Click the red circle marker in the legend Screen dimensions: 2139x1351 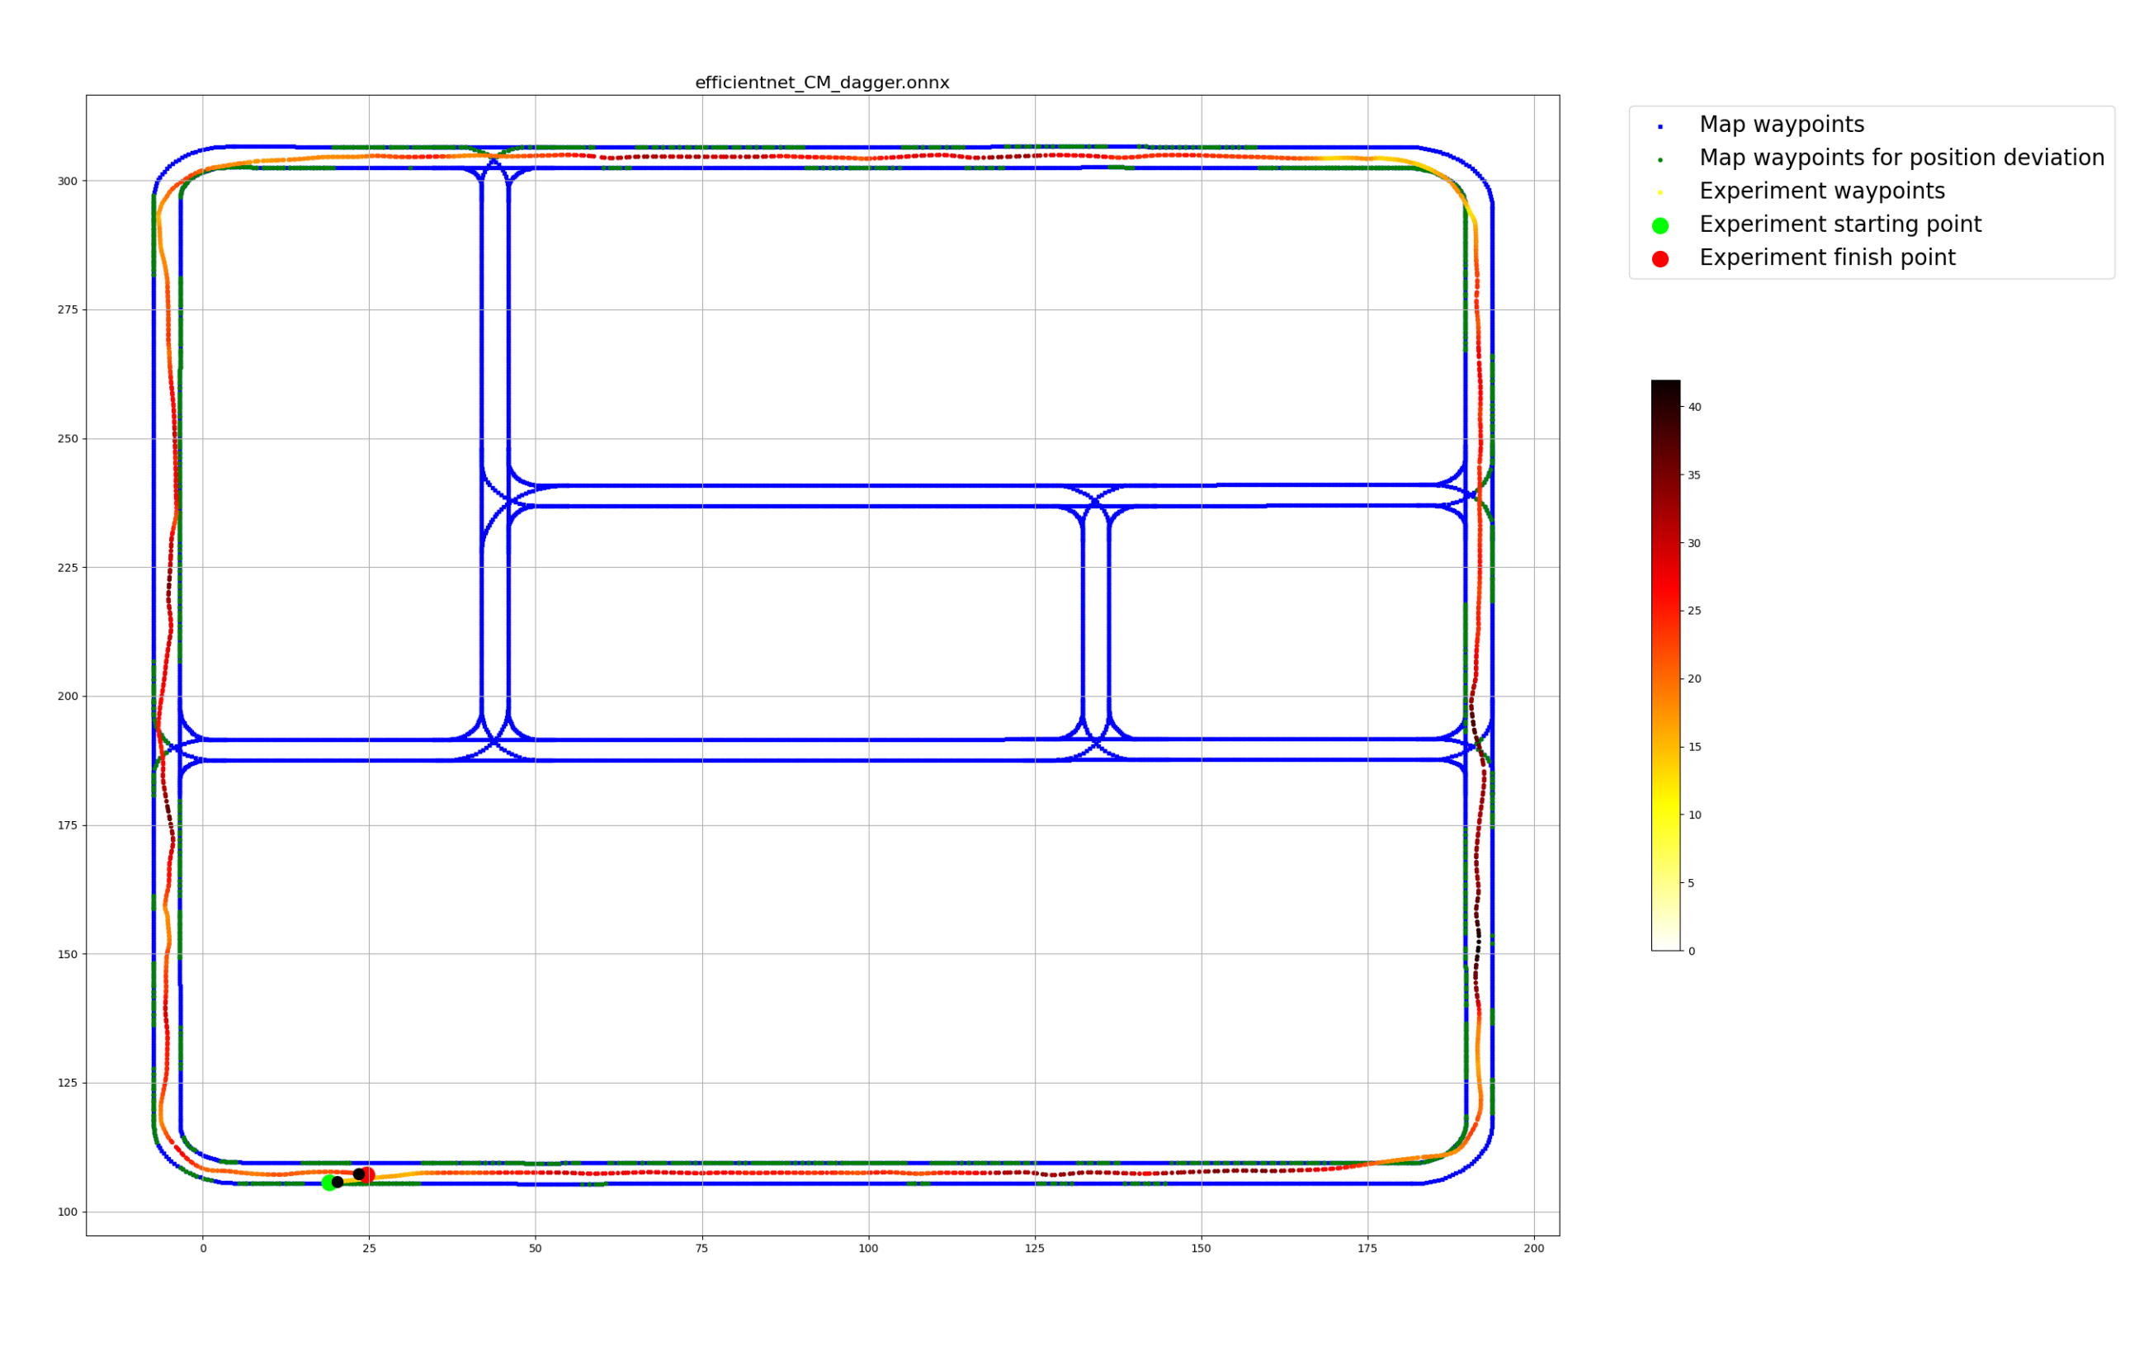point(1660,258)
